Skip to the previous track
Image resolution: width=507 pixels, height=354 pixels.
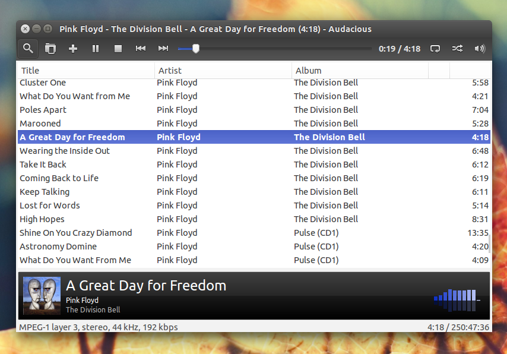(140, 49)
